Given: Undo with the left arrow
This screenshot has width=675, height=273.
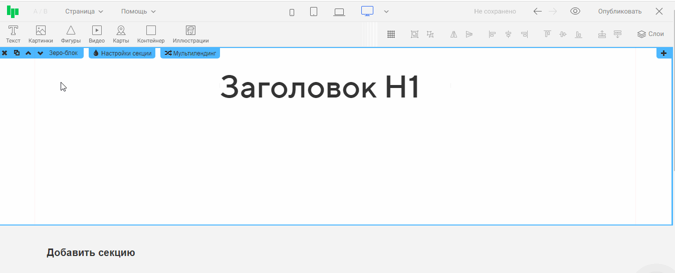Looking at the screenshot, I should tap(537, 11).
